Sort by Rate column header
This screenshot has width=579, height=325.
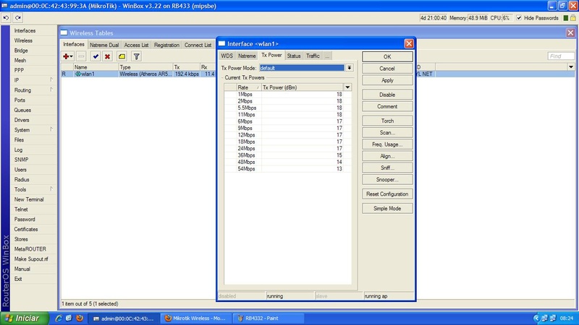pos(248,87)
